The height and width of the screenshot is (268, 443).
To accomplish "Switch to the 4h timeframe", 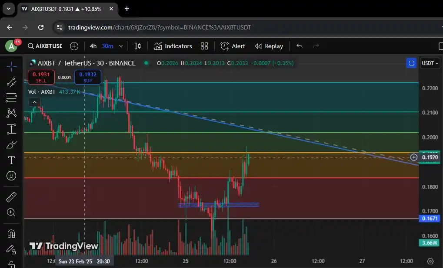I will click(93, 46).
